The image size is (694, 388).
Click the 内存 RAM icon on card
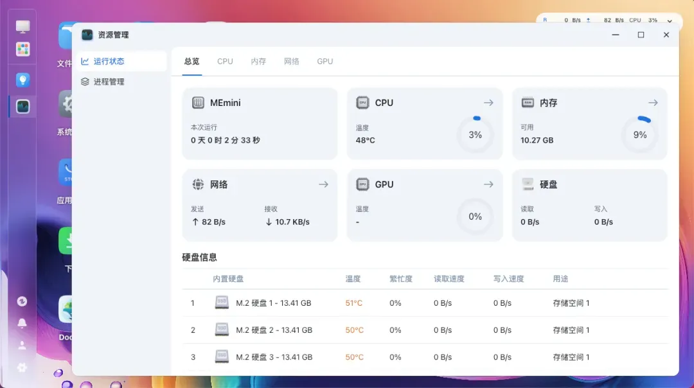pos(528,103)
